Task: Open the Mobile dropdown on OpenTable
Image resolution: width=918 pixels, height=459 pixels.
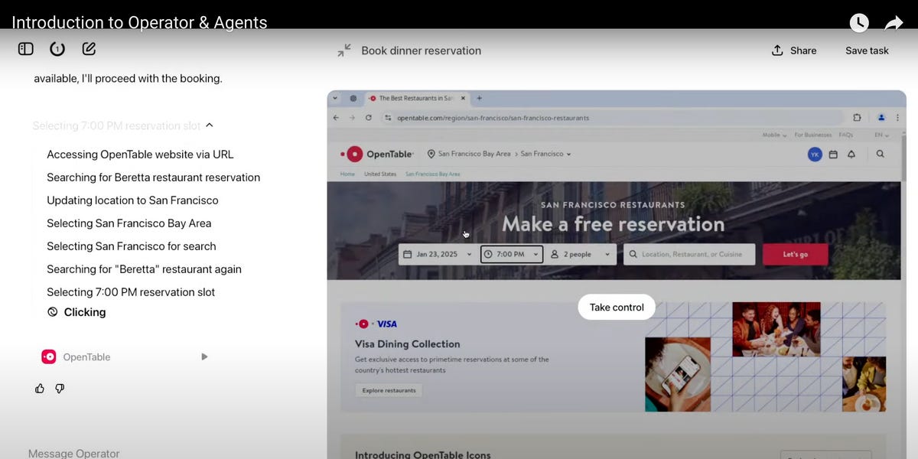Action: point(774,135)
